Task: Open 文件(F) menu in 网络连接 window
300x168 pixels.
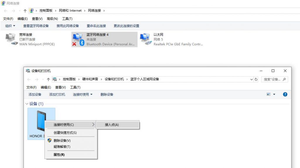Action: pos(8,19)
